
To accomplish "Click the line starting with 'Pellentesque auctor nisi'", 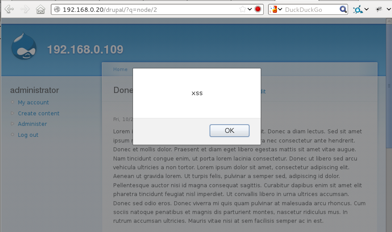I will (x=237, y=186).
